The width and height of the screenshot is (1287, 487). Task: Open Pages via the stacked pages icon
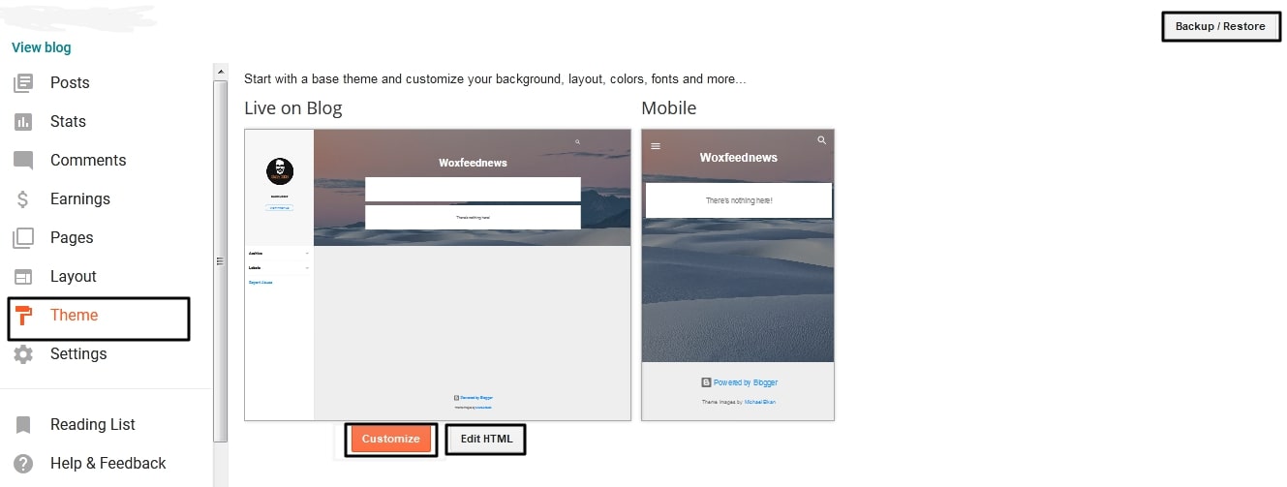point(23,238)
